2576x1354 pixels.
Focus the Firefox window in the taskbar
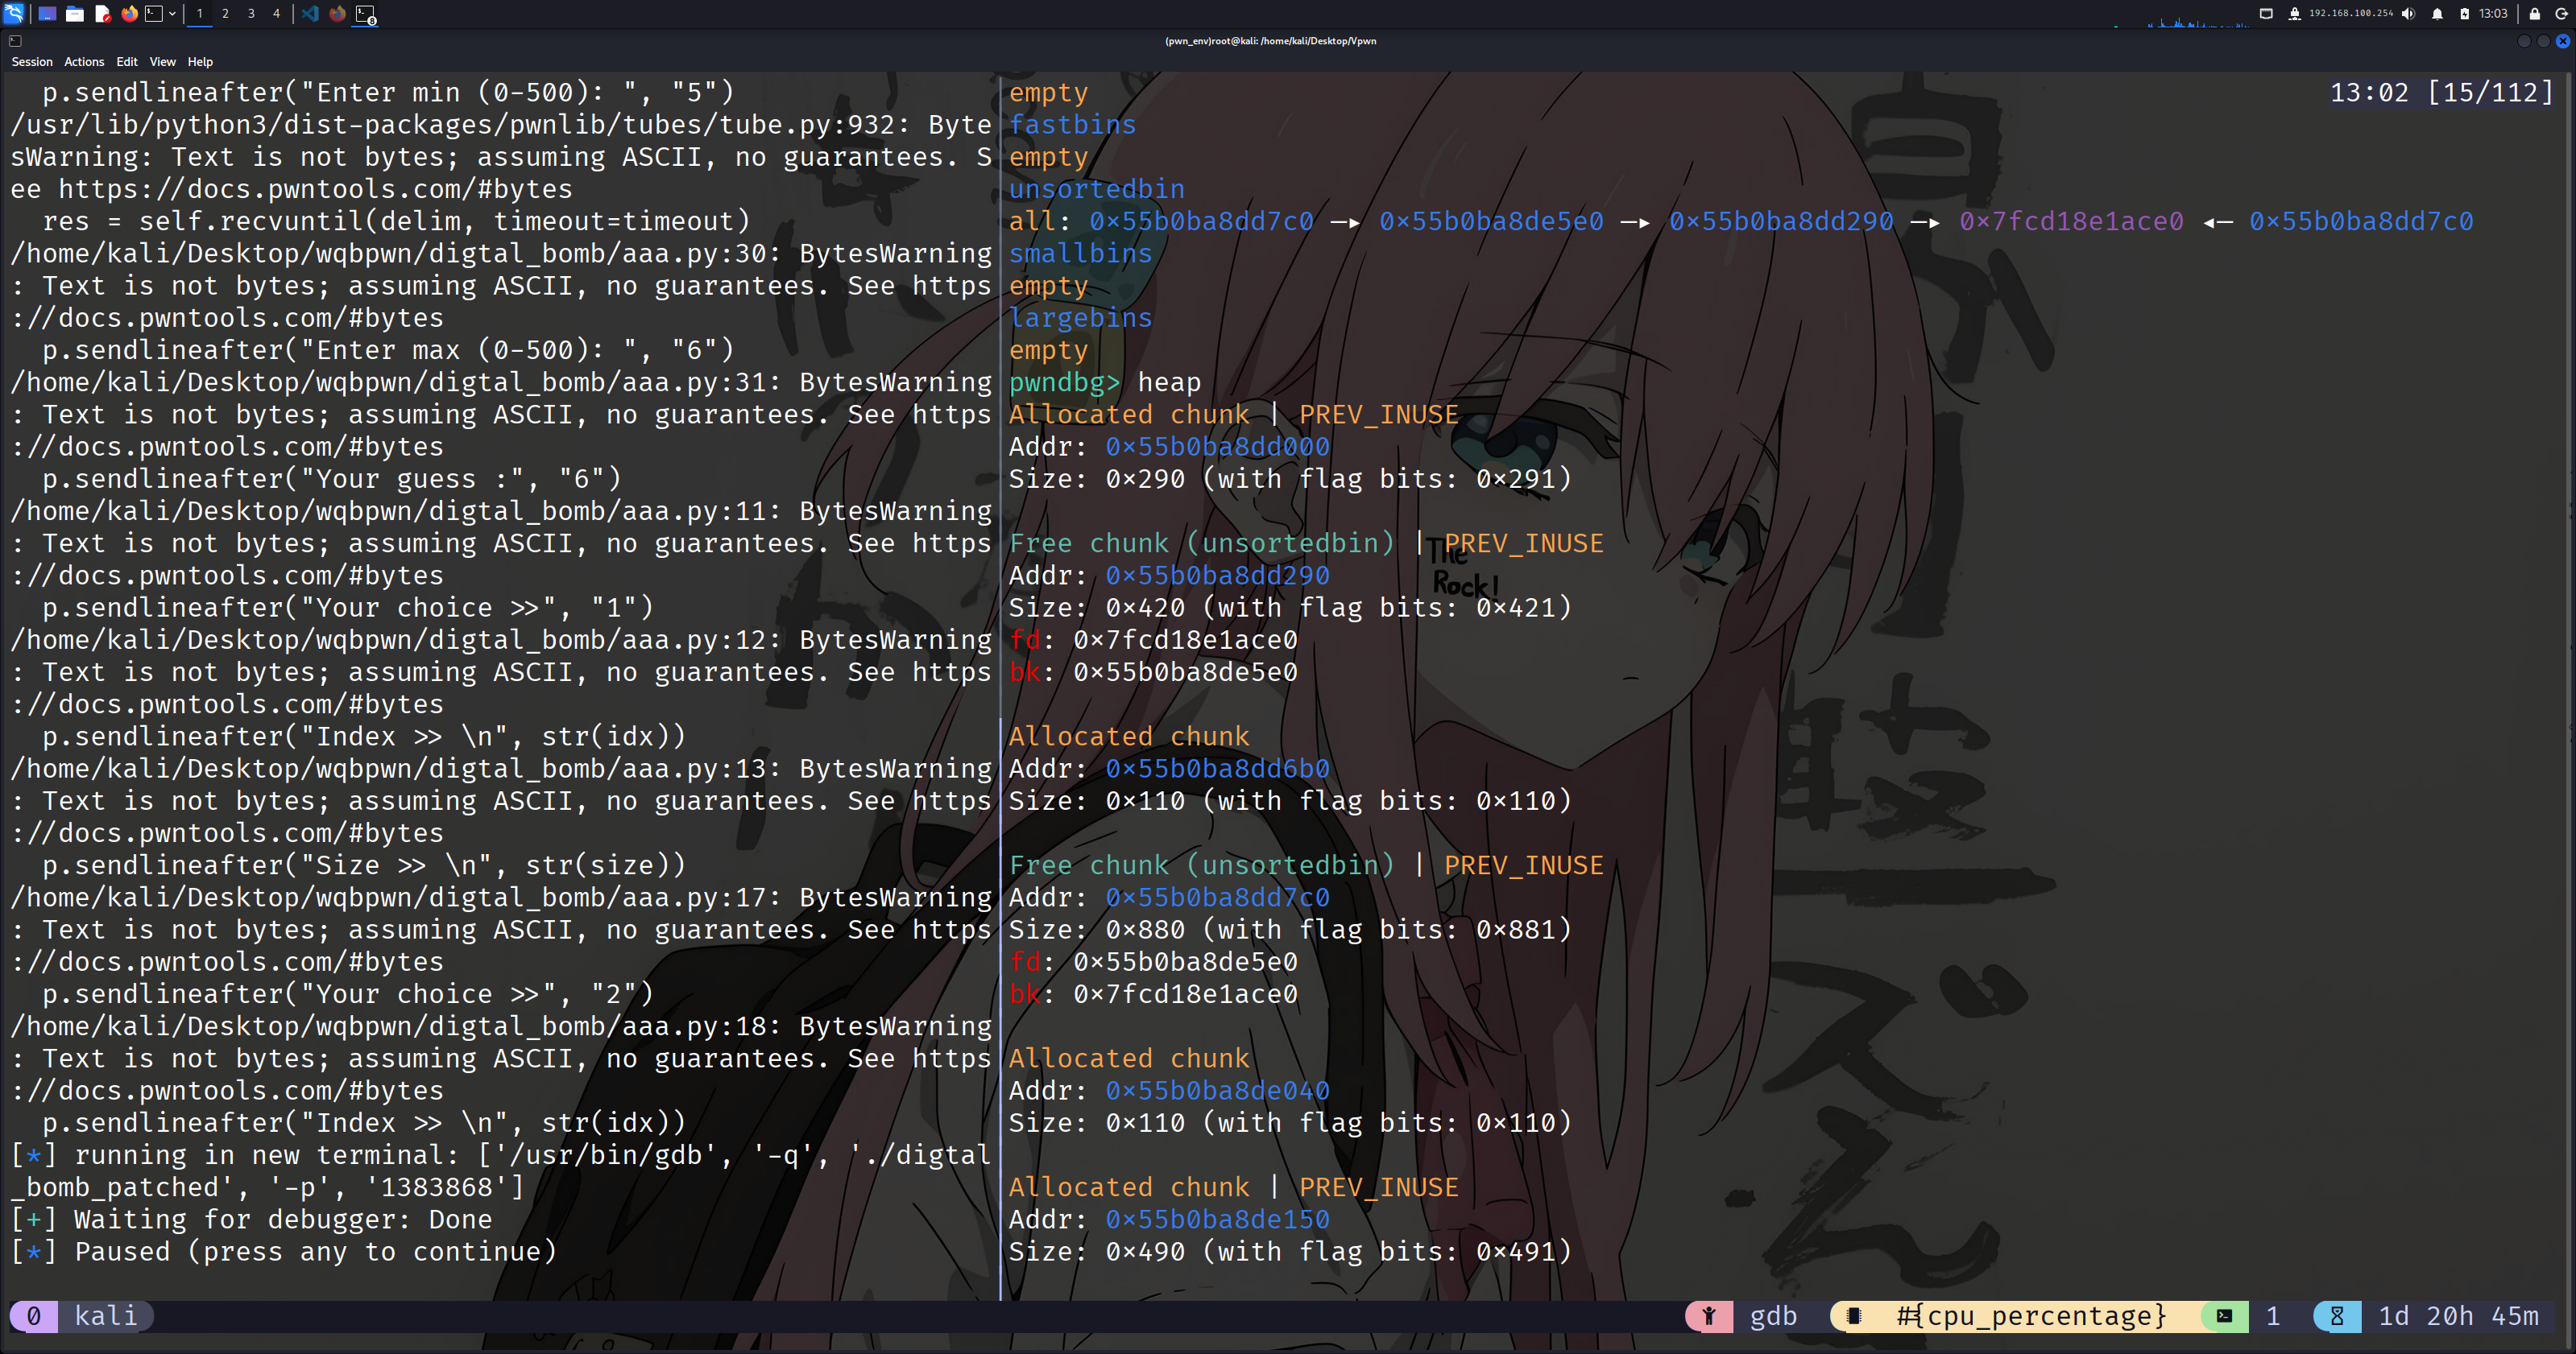[x=338, y=13]
